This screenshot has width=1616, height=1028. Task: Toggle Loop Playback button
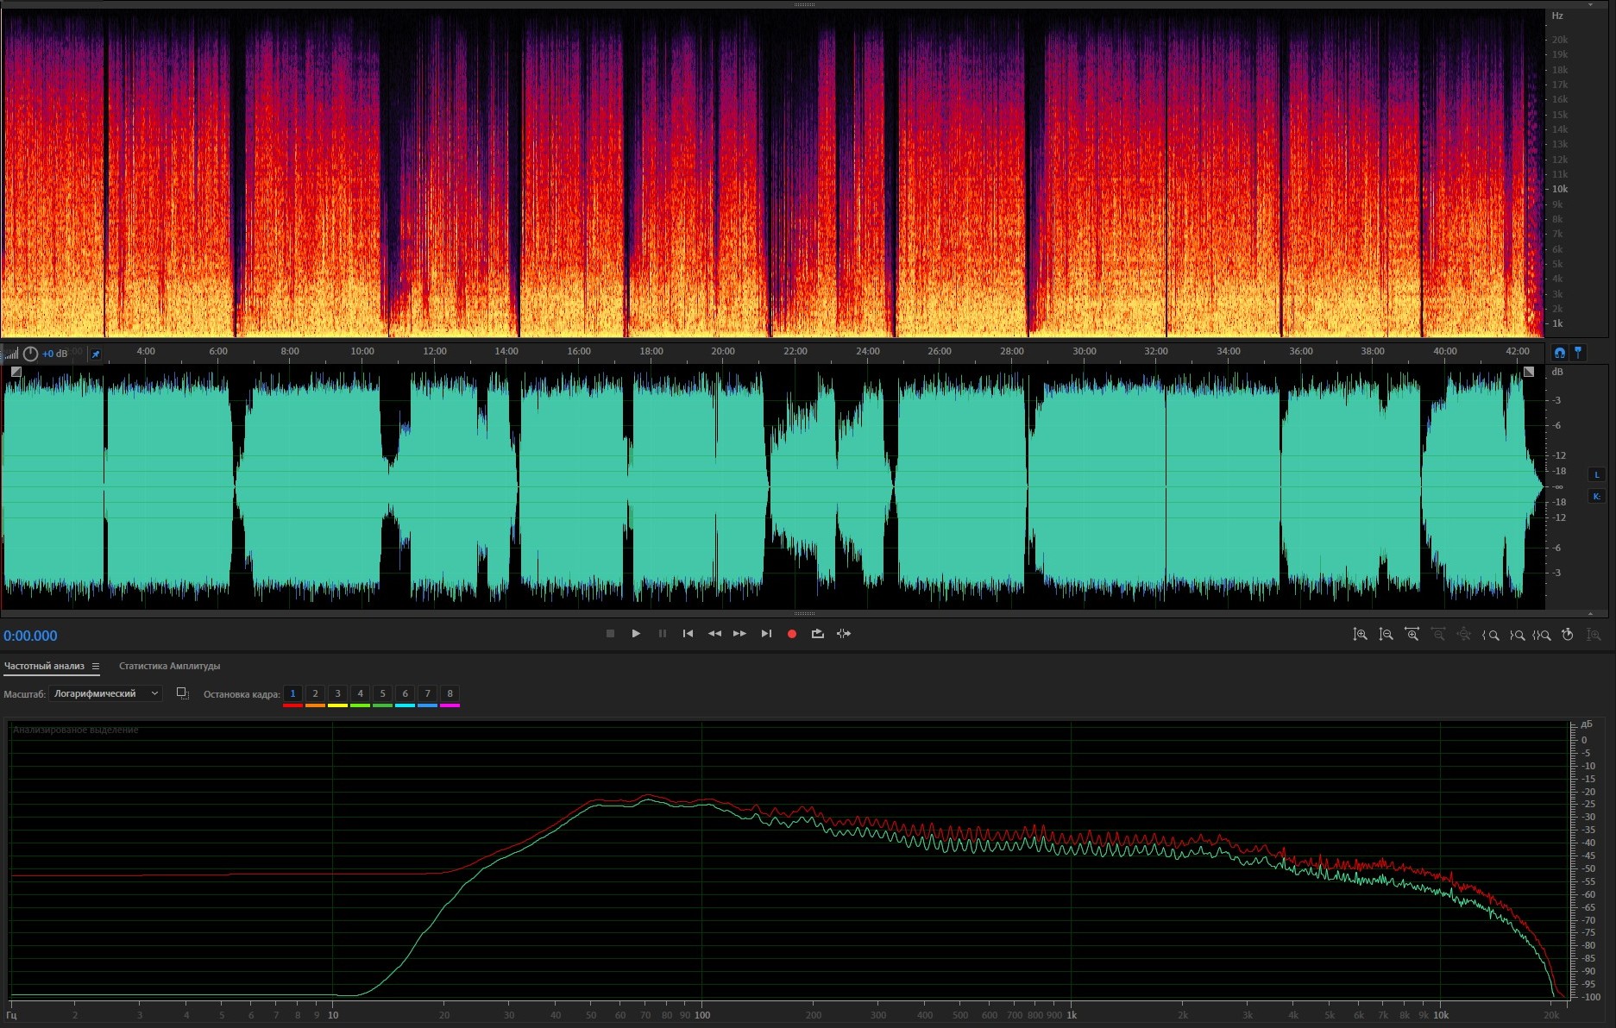[818, 634]
